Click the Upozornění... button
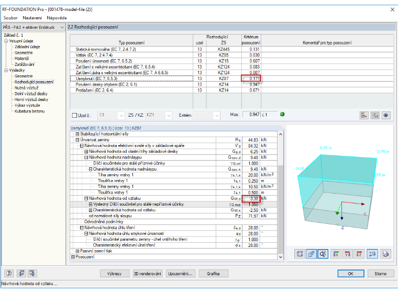398x293 pixels. point(180,274)
